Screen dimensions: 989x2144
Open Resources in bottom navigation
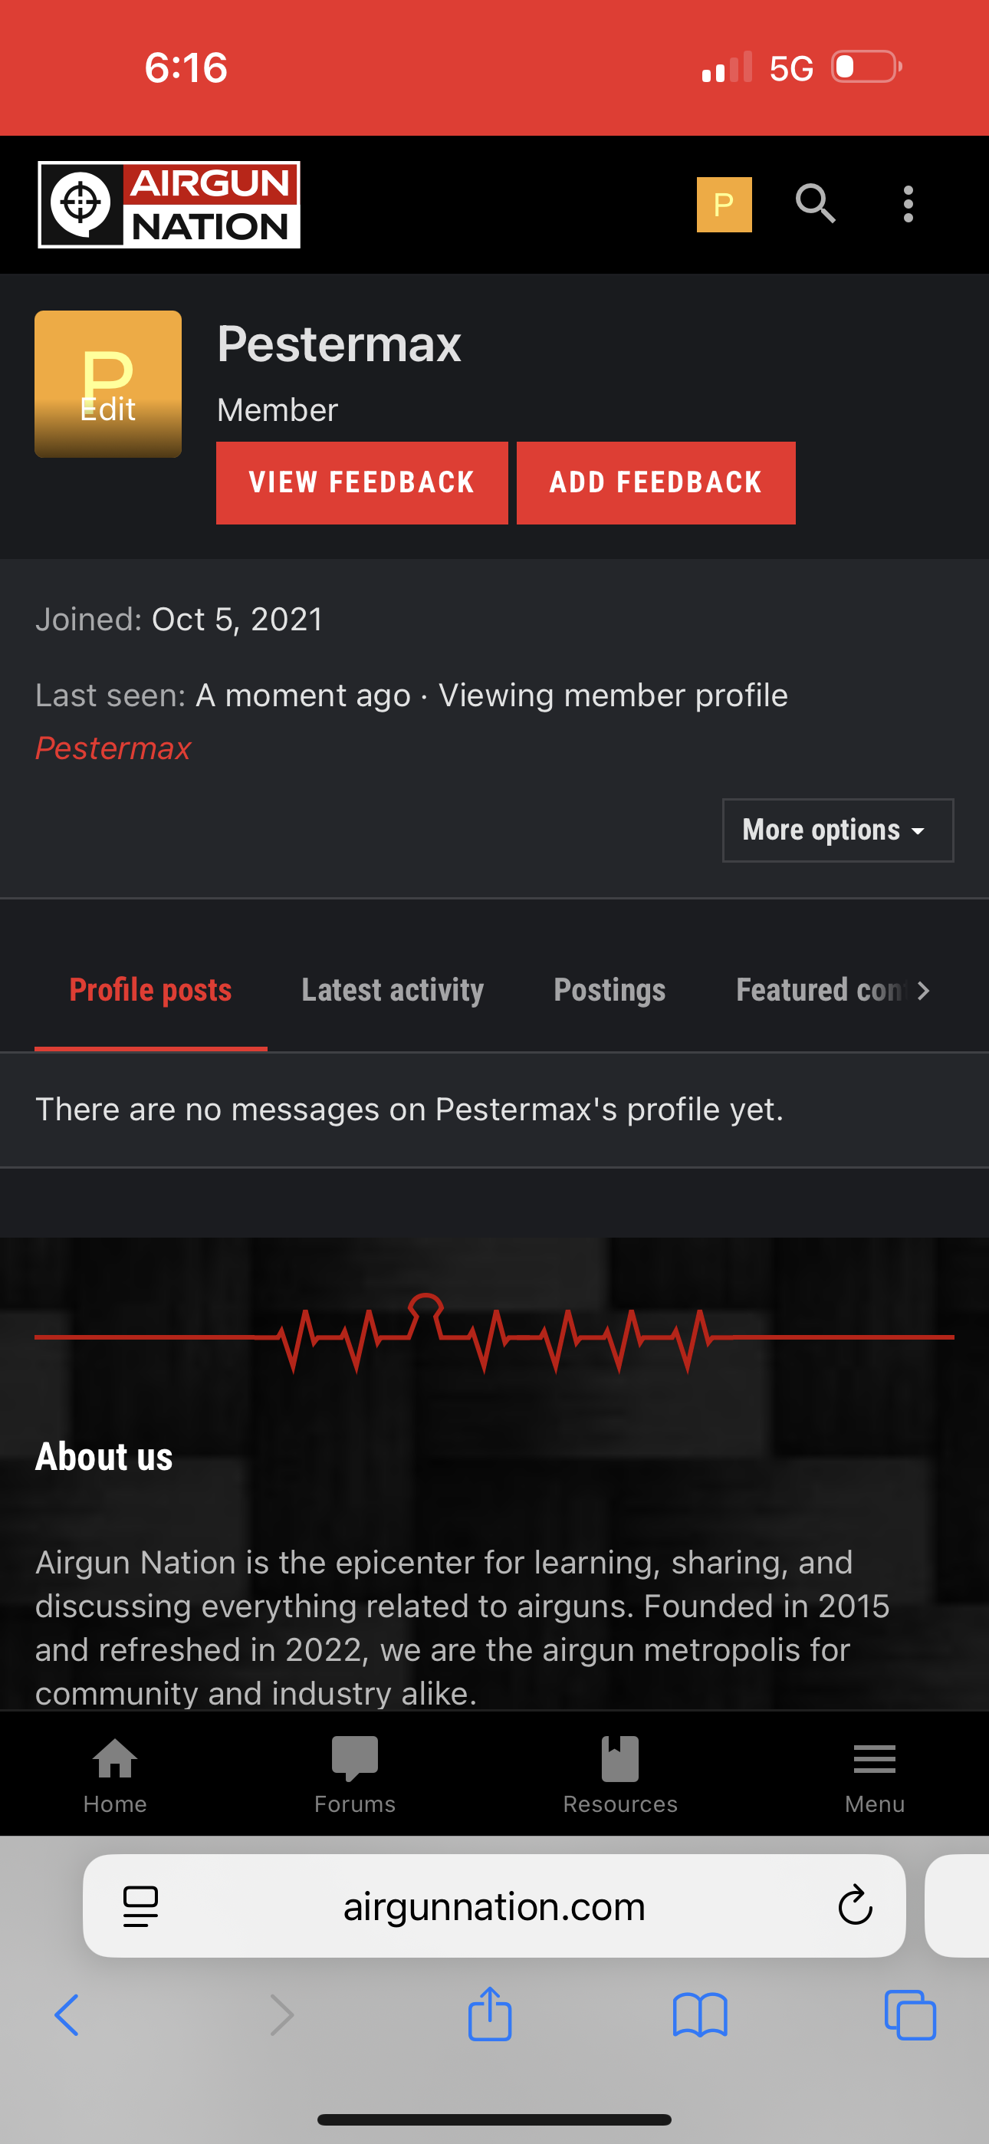620,1775
